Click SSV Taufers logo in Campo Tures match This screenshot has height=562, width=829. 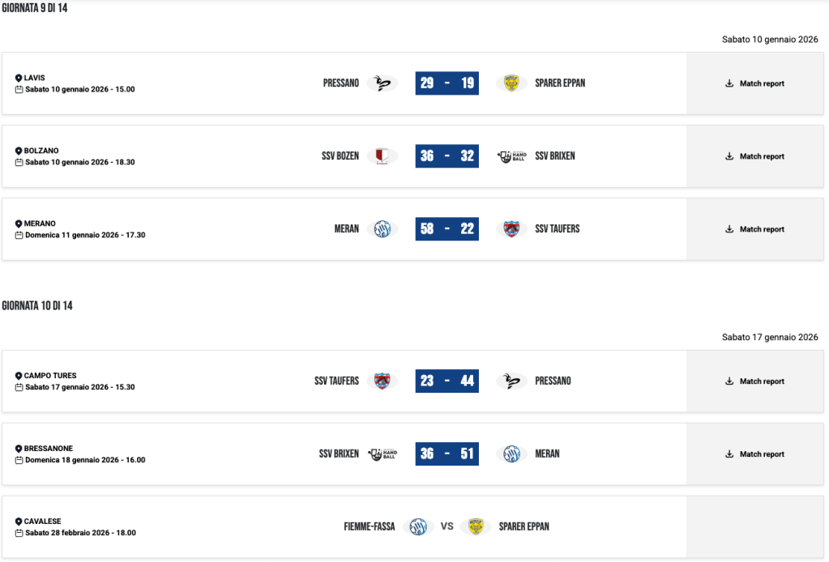point(382,381)
